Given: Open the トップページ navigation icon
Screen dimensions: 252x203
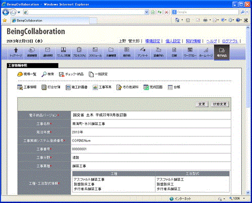Looking at the screenshot, I should 16,52.
